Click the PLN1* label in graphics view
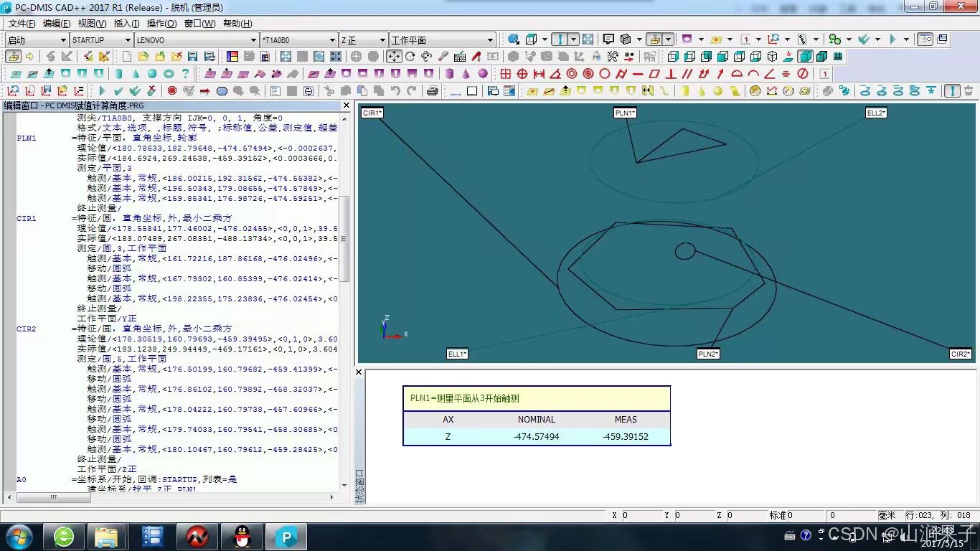980x551 pixels. [625, 113]
